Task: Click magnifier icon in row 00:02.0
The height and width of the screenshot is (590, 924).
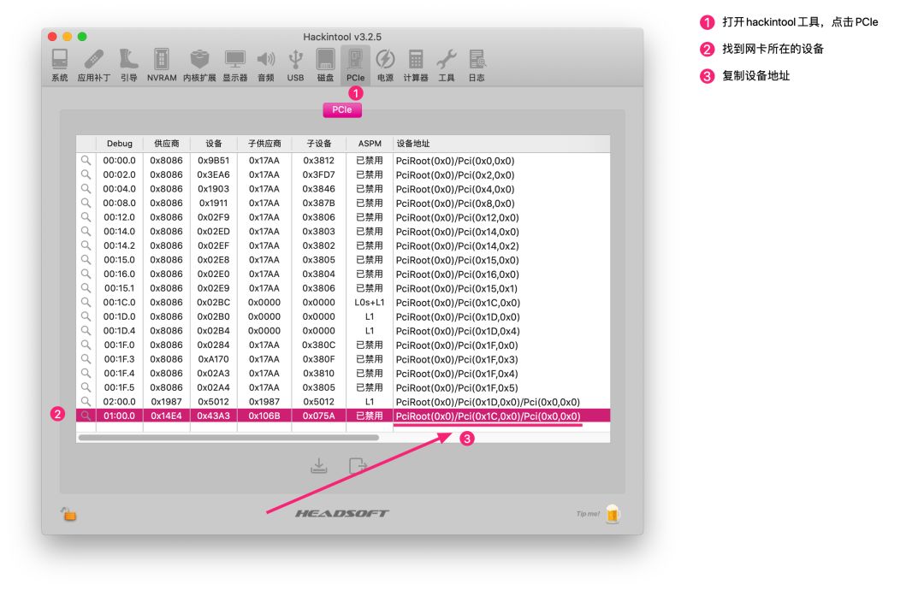Action: pyautogui.click(x=86, y=174)
